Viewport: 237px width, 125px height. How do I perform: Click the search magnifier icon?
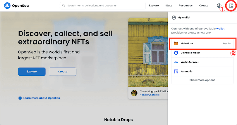64,6
